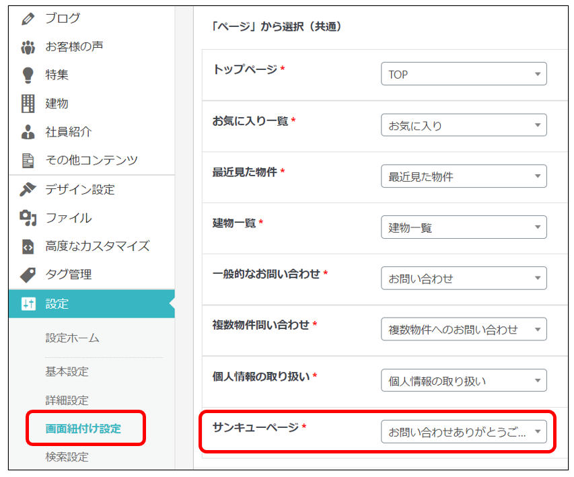Expand the お気に入り一覧 dropdown
The image size is (574, 477).
pyautogui.click(x=464, y=125)
